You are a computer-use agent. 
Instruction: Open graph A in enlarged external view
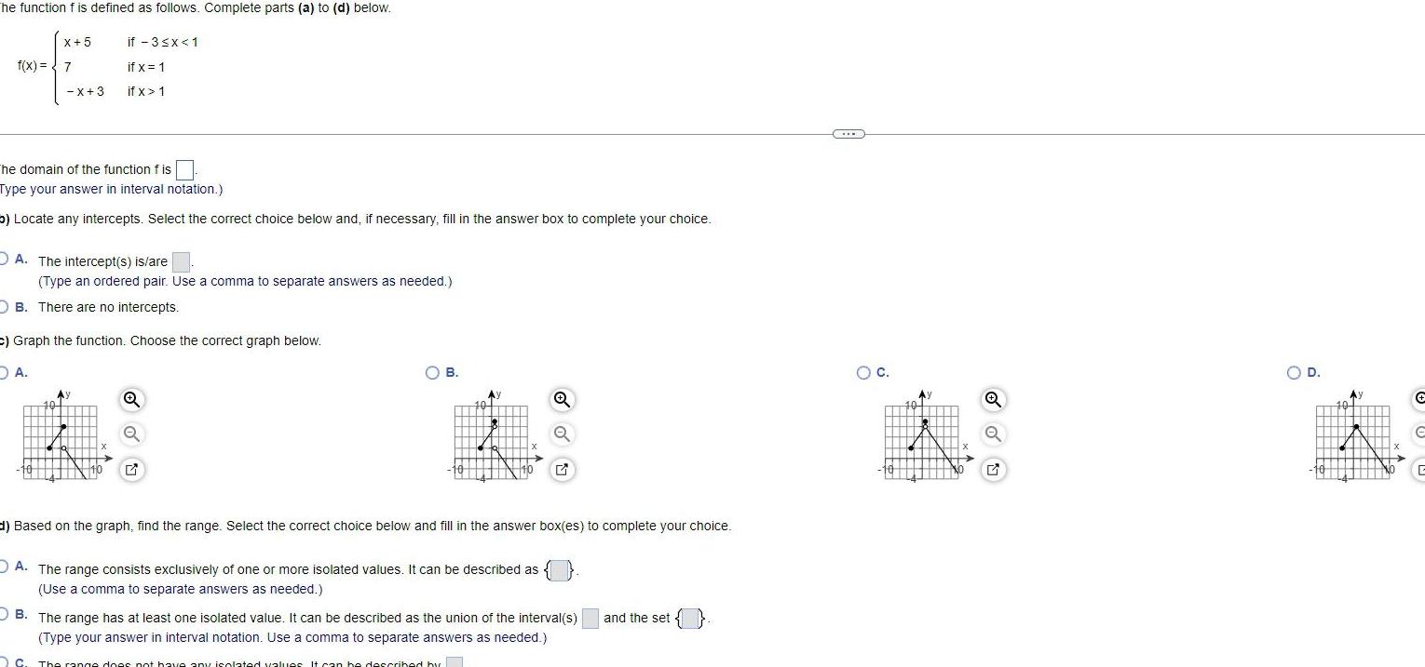point(131,470)
